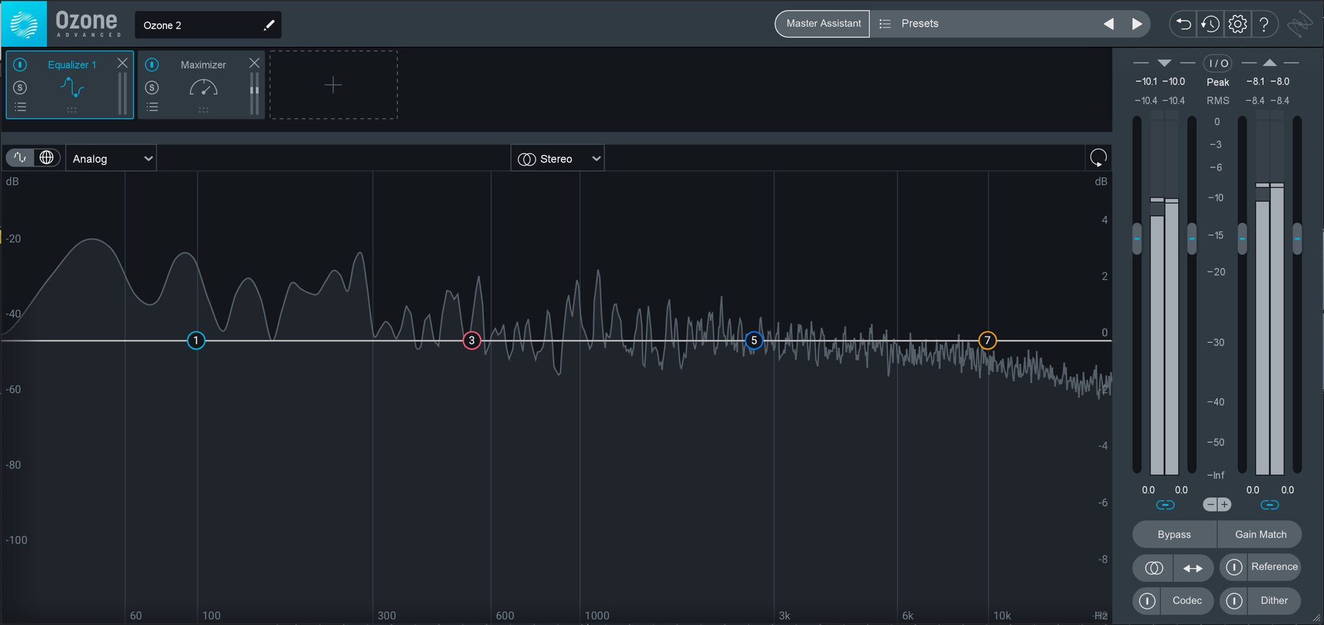Toggle Maximizer module power
This screenshot has height=625, width=1324.
[x=152, y=65]
